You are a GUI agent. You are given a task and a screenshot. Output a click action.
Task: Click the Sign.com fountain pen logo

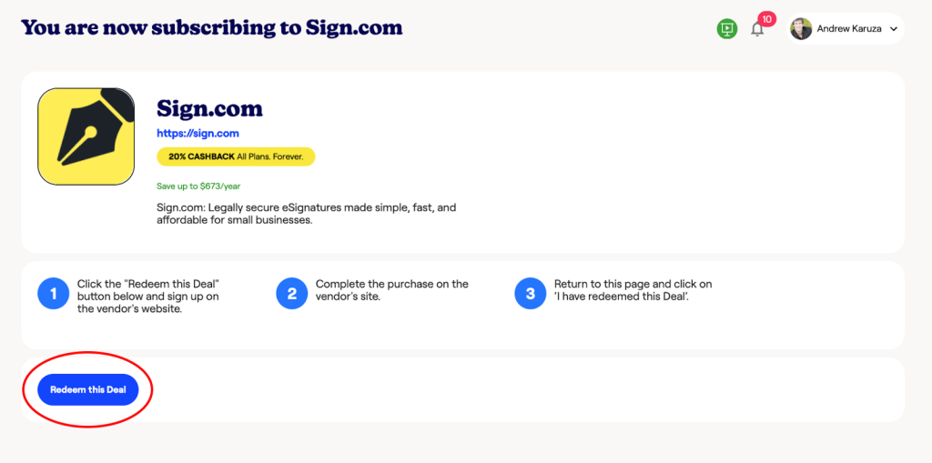86,136
